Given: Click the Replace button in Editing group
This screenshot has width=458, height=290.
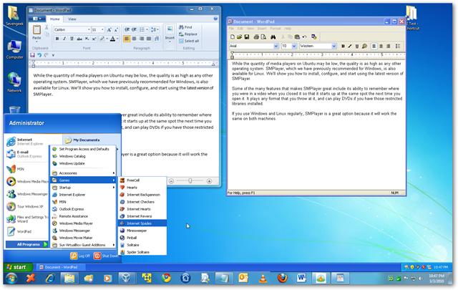Looking at the screenshot, I should pyautogui.click(x=188, y=34).
